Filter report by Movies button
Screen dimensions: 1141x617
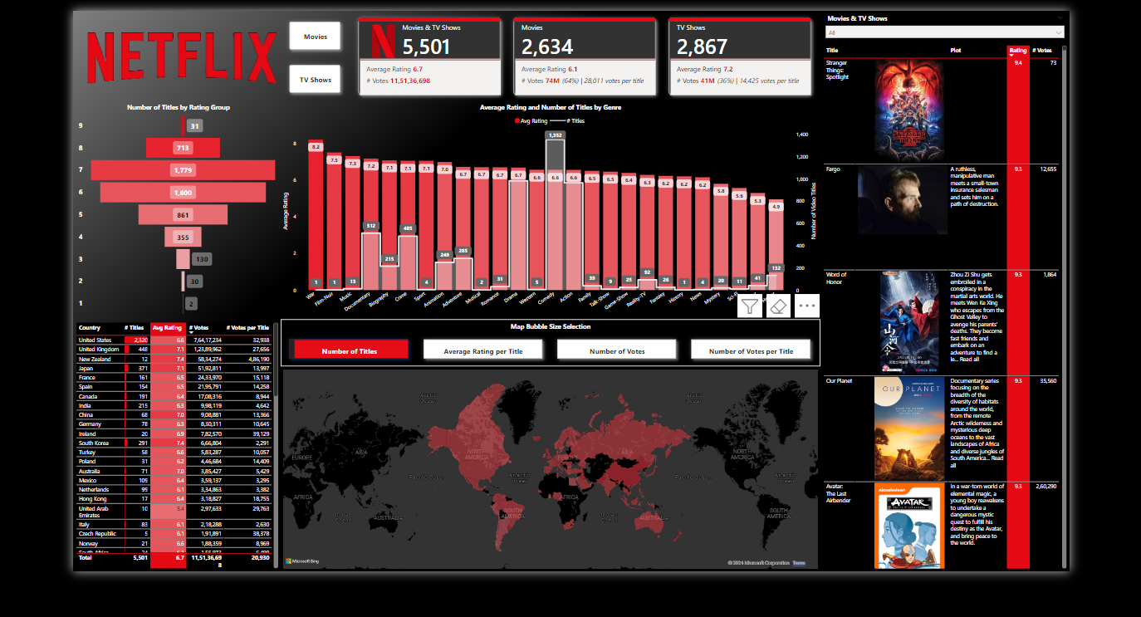(316, 37)
